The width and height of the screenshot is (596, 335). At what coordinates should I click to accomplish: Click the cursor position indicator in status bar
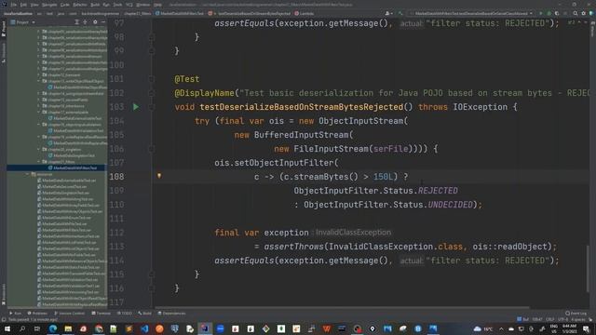[536, 319]
